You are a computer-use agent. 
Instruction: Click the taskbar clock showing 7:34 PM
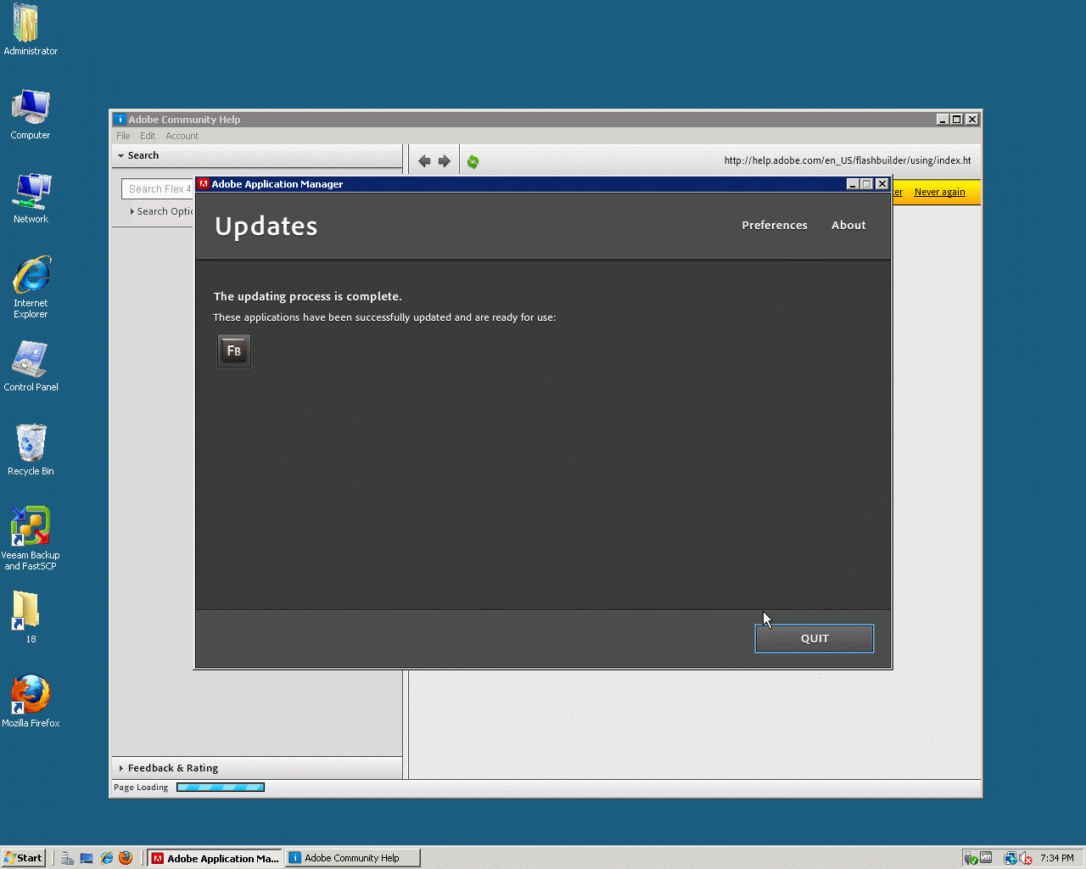(1057, 858)
